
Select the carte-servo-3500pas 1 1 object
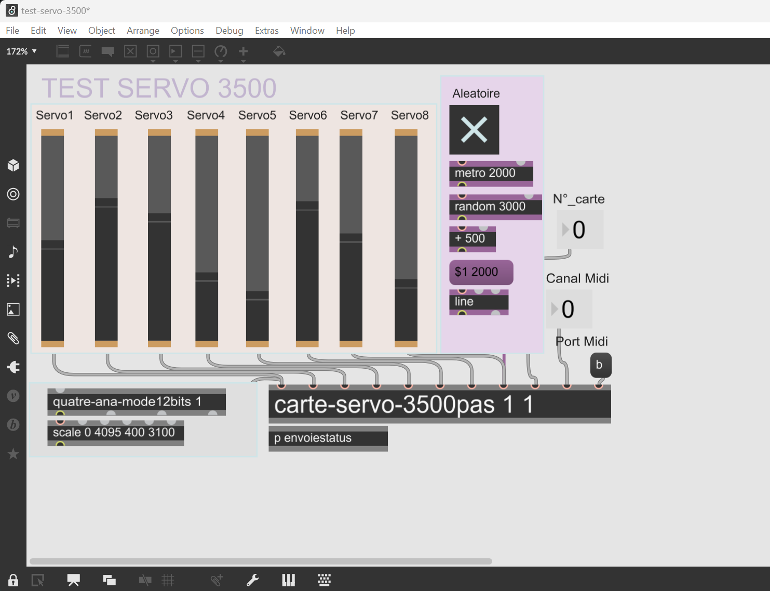(440, 404)
